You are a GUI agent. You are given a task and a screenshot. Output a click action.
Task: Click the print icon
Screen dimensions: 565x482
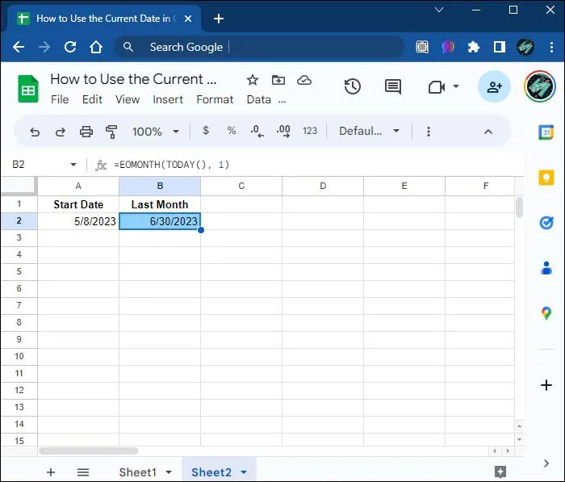(x=86, y=132)
